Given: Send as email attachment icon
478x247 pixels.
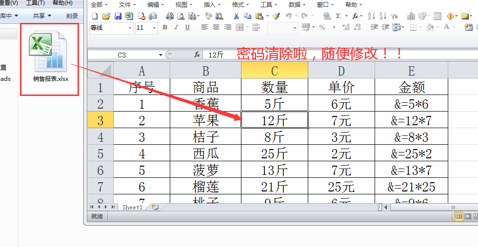Looking at the screenshot, I should [152, 16].
